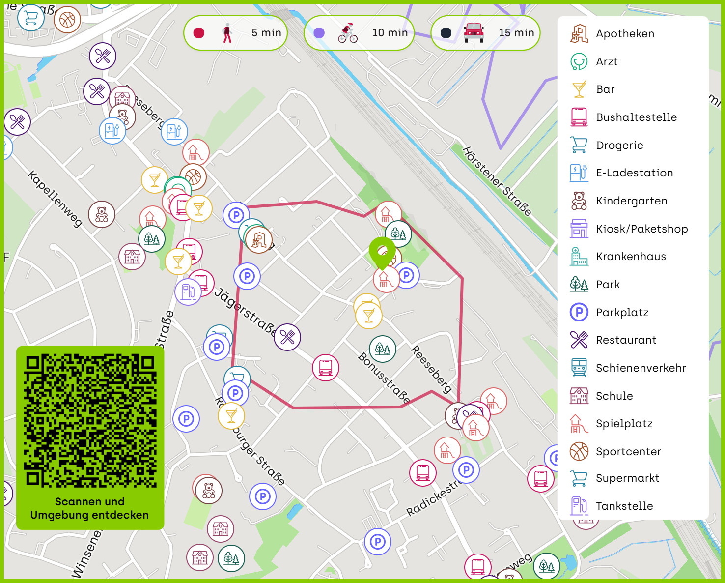Open park marker above the Bonusstraße label
Viewport: 725px width, 583px height.
point(383,349)
